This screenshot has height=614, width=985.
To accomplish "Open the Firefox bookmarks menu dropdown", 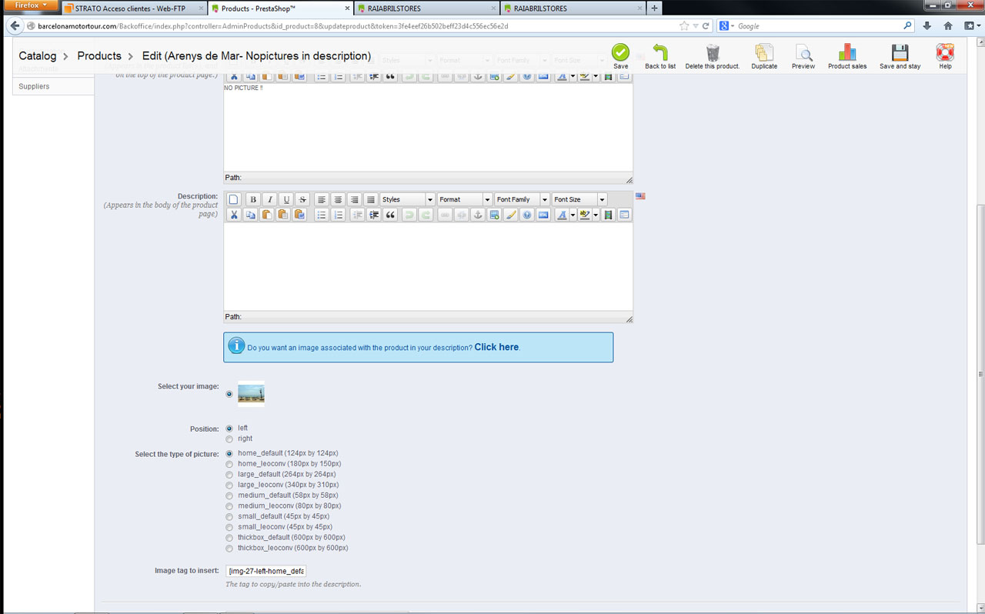I will coord(972,25).
